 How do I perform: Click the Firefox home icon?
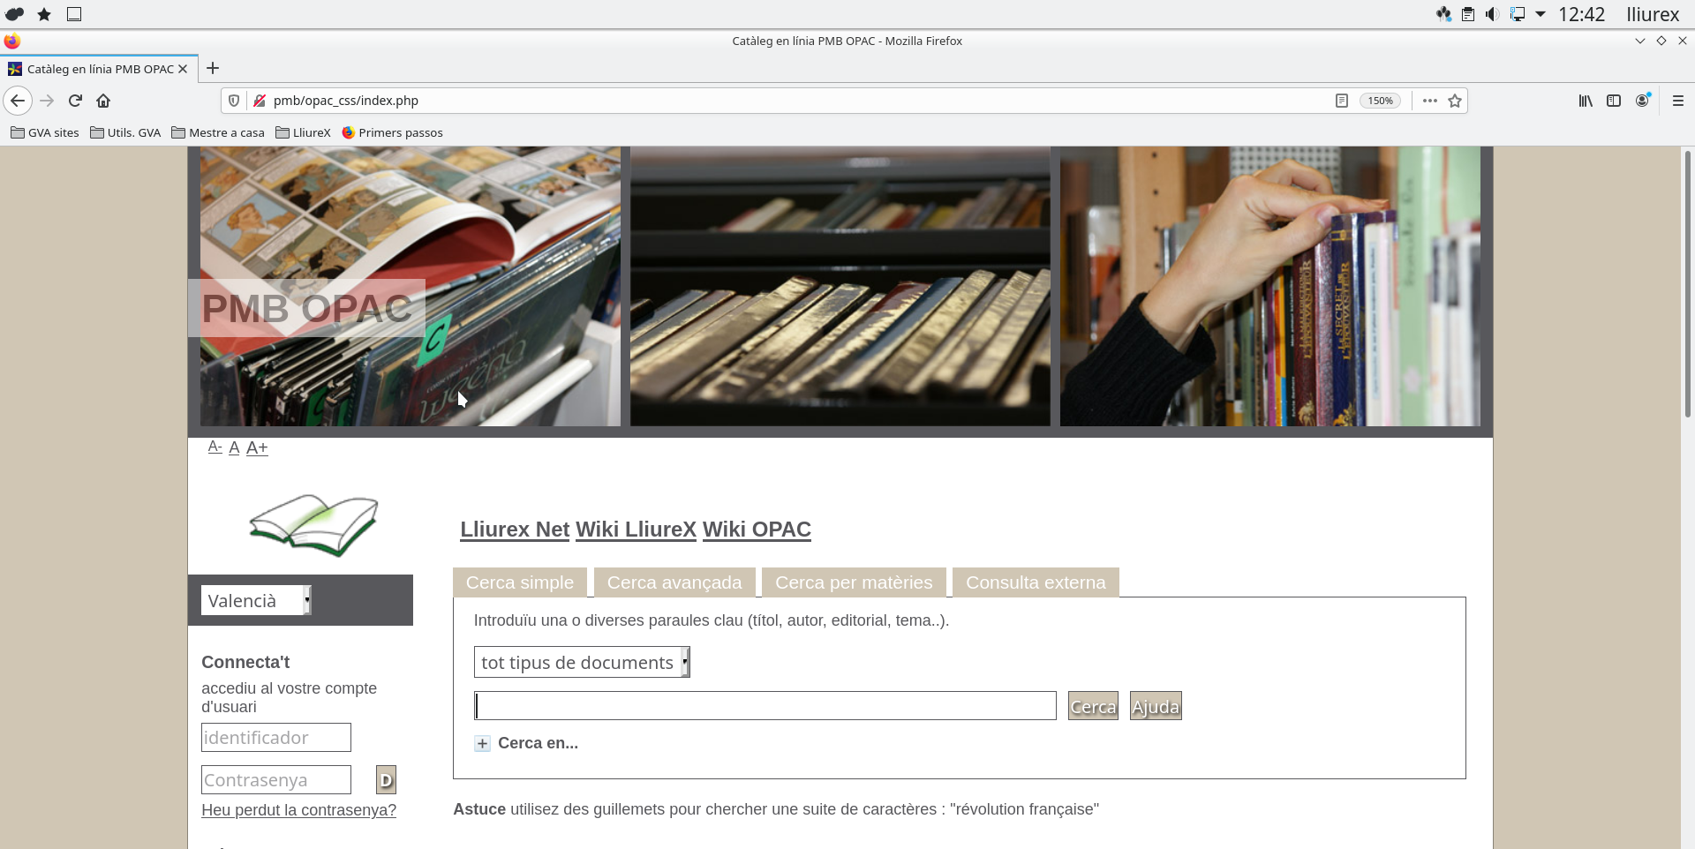103,101
